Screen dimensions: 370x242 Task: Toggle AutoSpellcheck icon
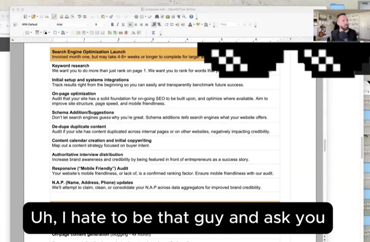(x=85, y=16)
